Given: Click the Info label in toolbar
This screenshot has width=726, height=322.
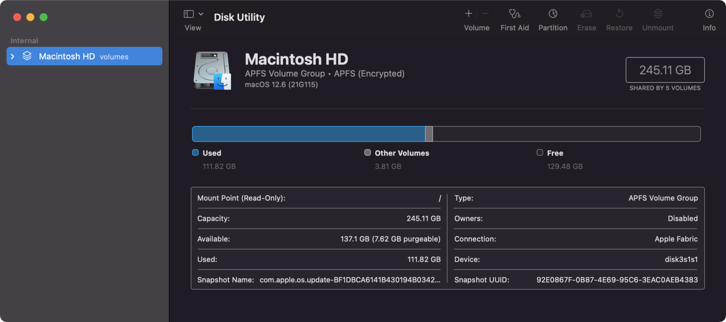Looking at the screenshot, I should 709,28.
